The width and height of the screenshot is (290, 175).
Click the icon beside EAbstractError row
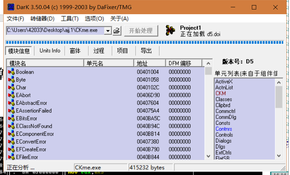11,103
